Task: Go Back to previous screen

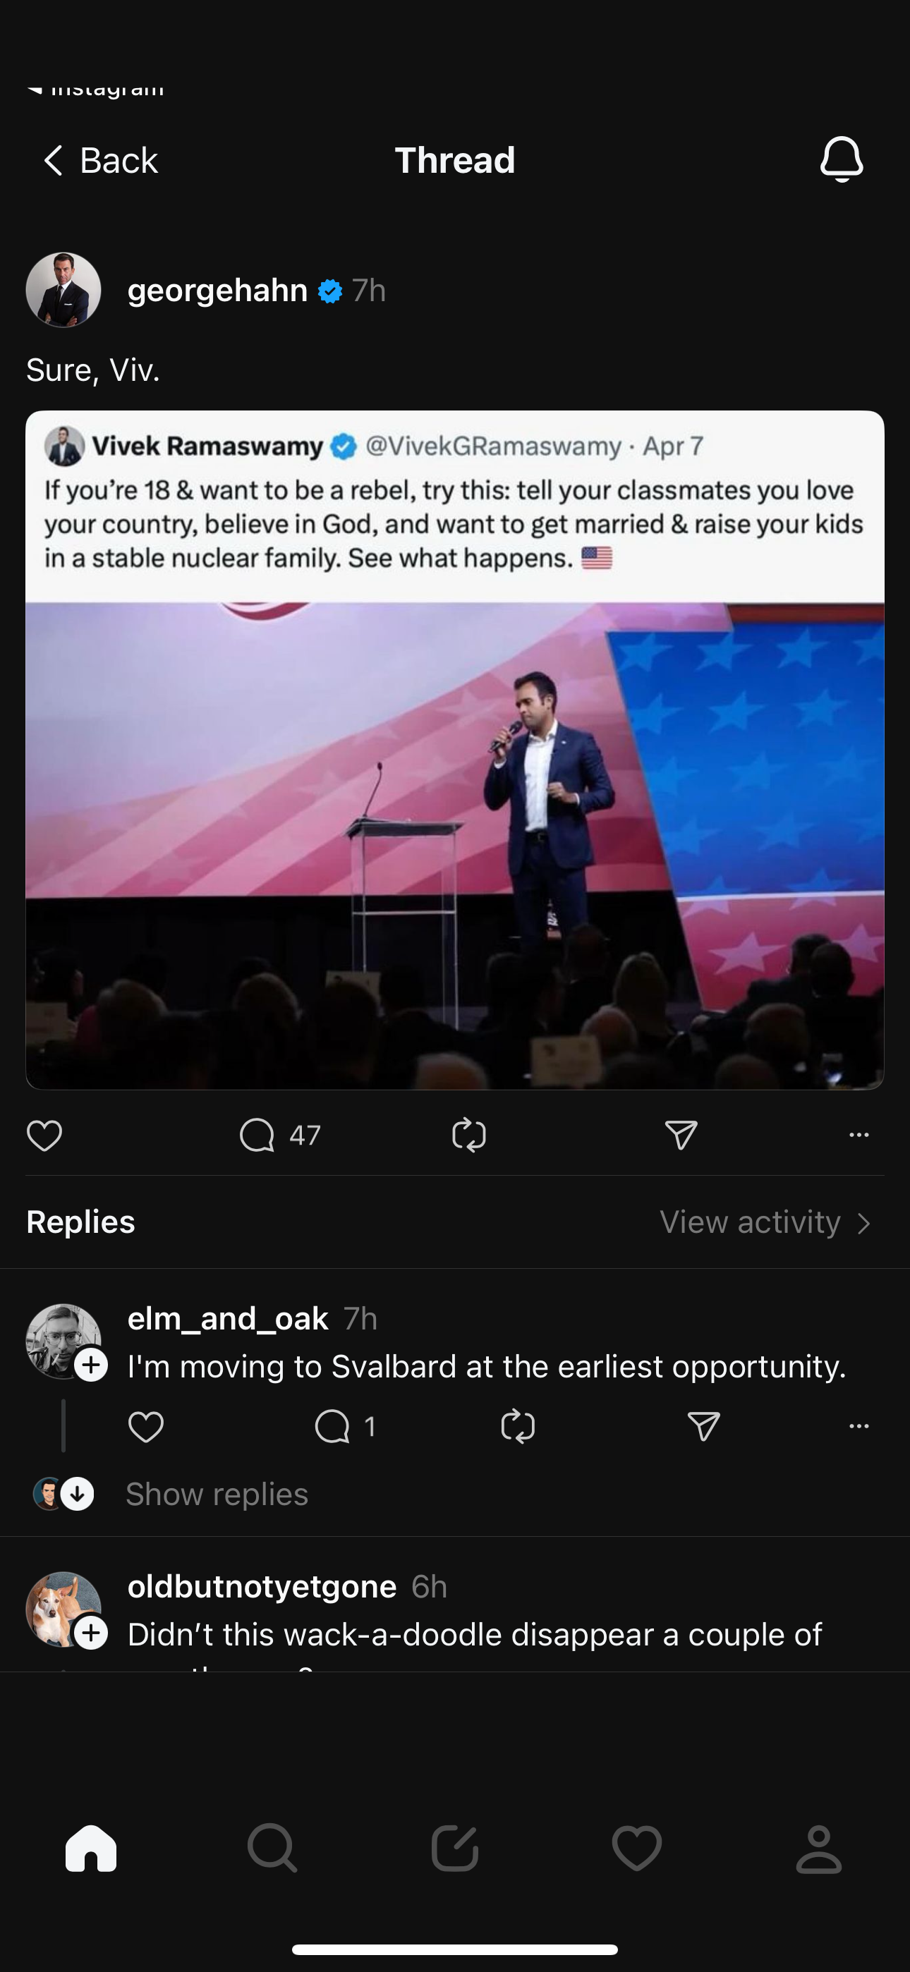Action: coord(100,161)
